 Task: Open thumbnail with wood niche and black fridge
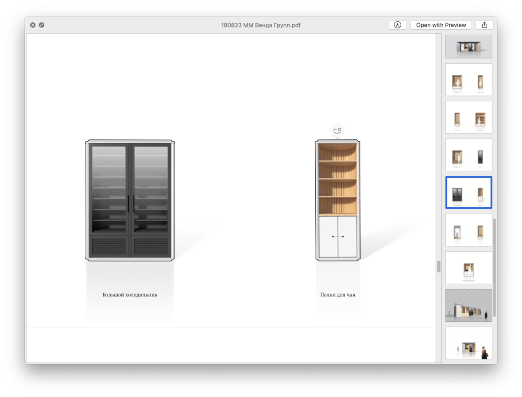468,155
